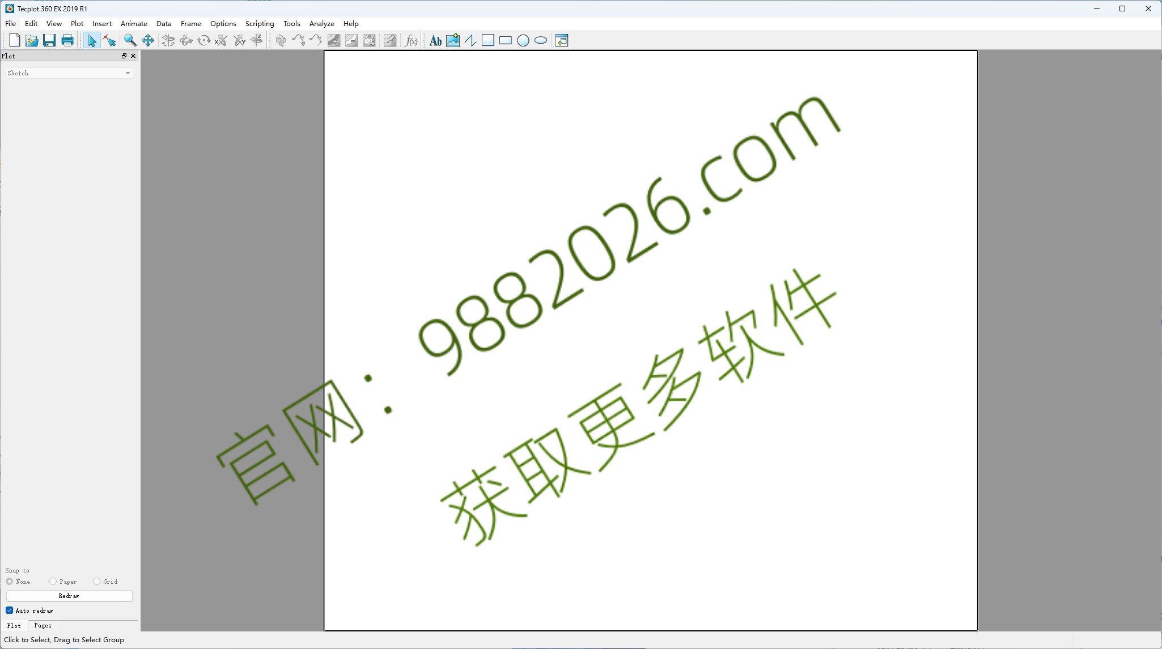Switch to the Plot sidebar tab

pos(14,626)
